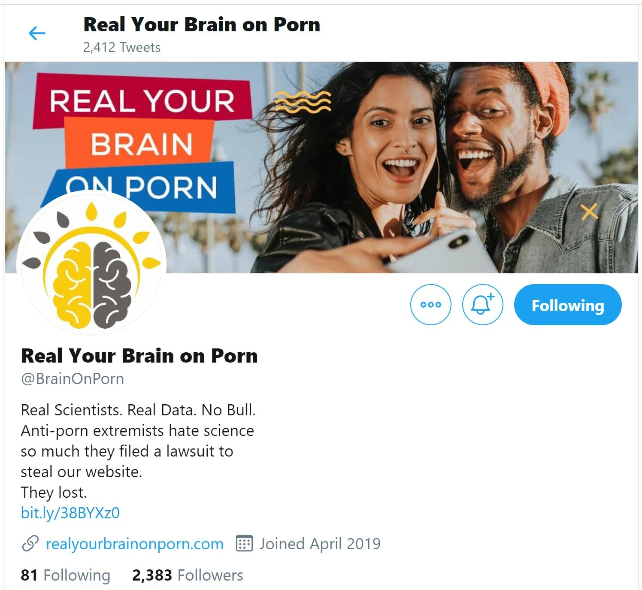The width and height of the screenshot is (642, 590).
Task: Click the @BrainOnPorn handle text
Action: pos(73,379)
